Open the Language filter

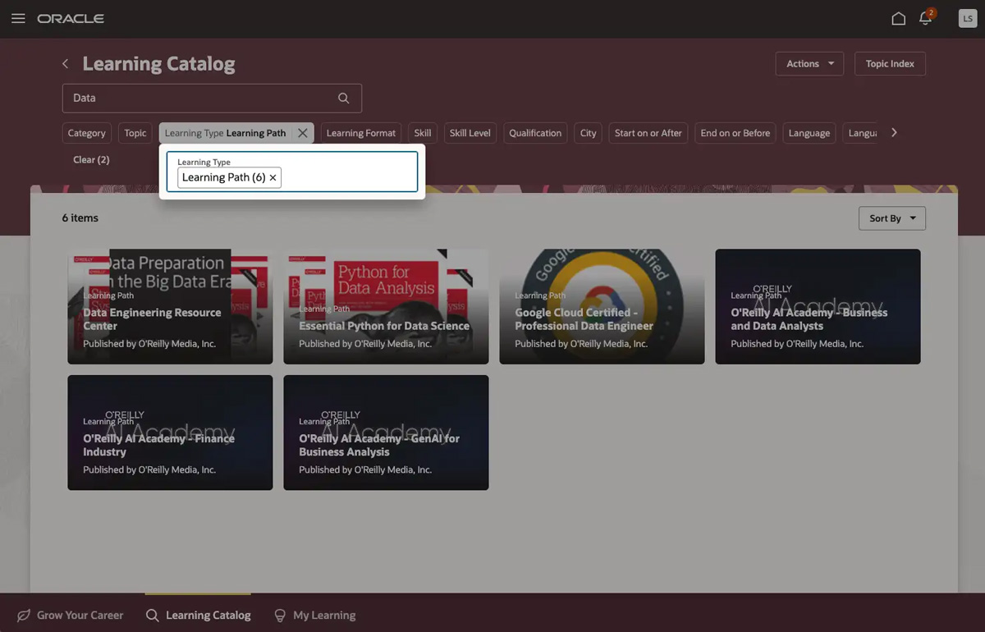click(x=809, y=133)
